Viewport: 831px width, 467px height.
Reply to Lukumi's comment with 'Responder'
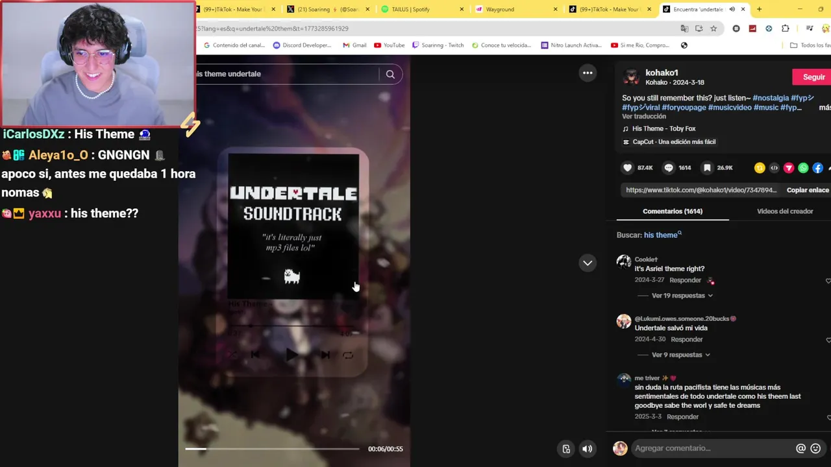coord(687,340)
